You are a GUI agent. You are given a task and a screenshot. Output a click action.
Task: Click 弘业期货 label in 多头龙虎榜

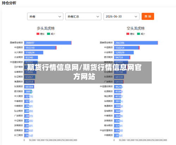pos(18,111)
